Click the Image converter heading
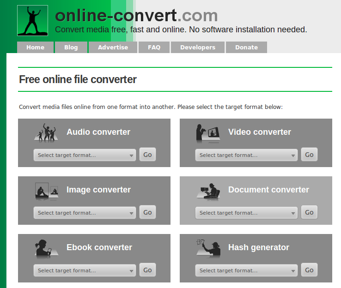The image size is (341, 288). pos(98,190)
